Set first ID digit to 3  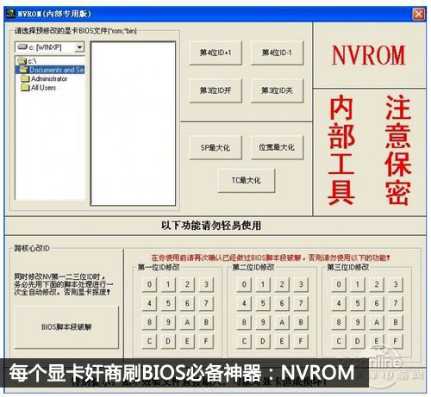(206, 284)
